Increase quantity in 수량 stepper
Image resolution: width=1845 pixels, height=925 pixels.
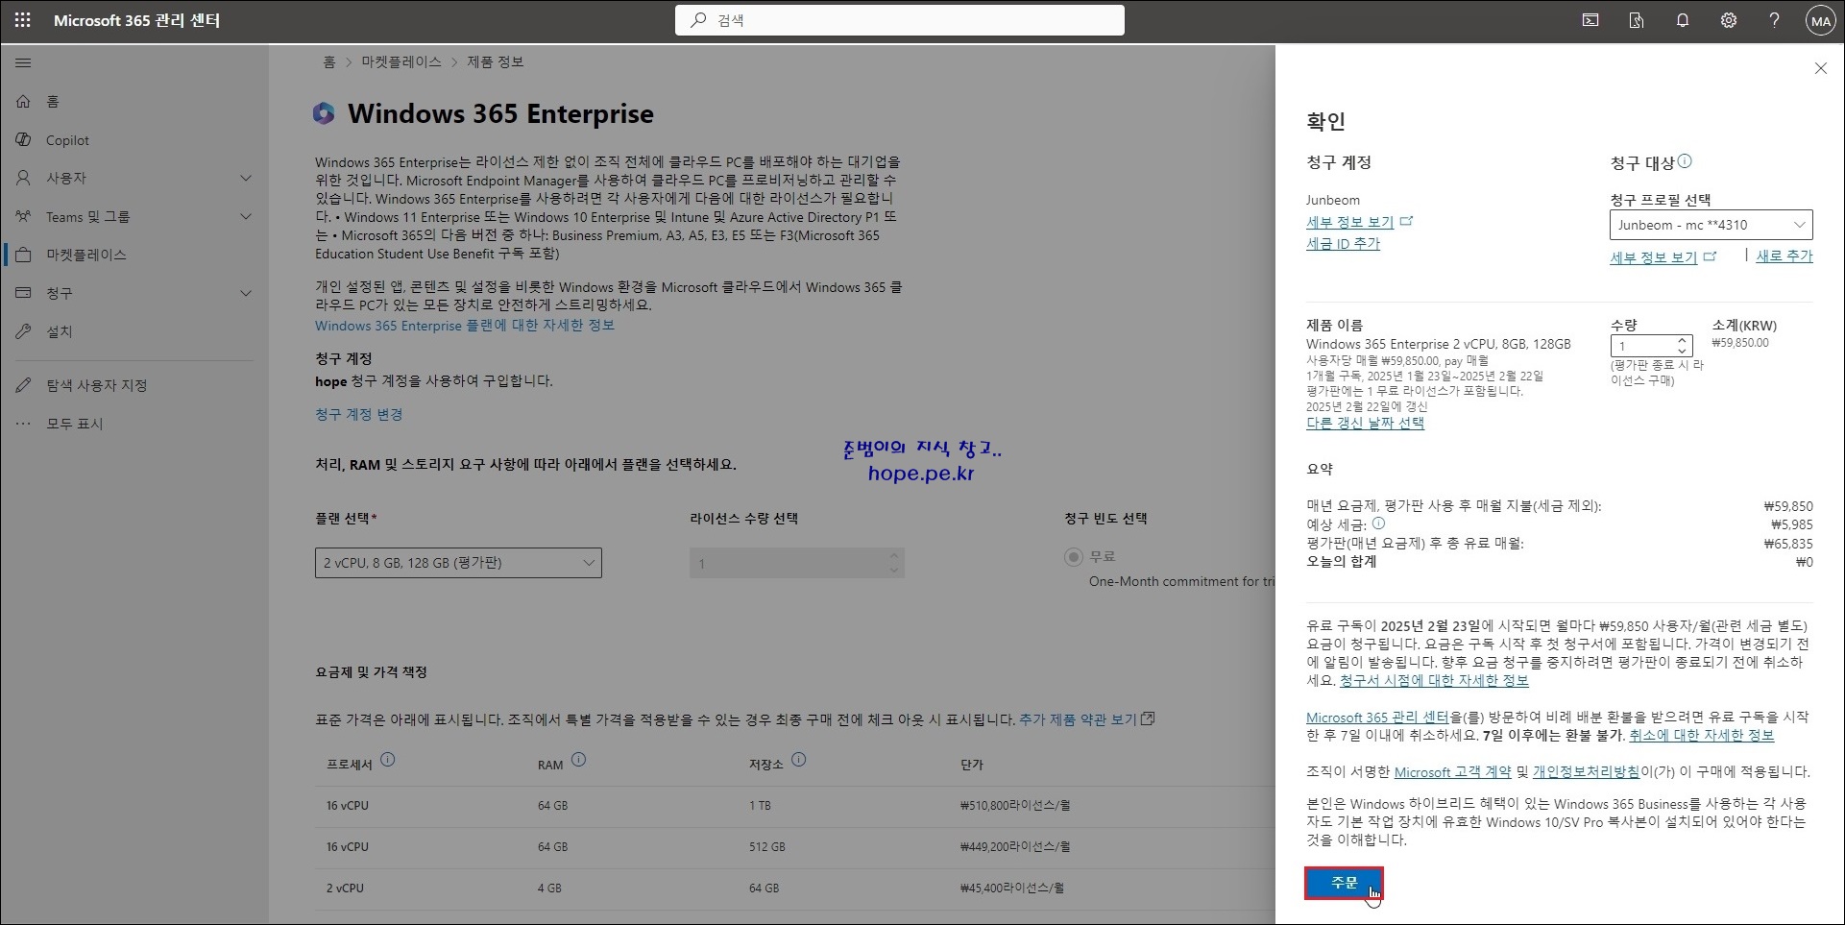1683,340
